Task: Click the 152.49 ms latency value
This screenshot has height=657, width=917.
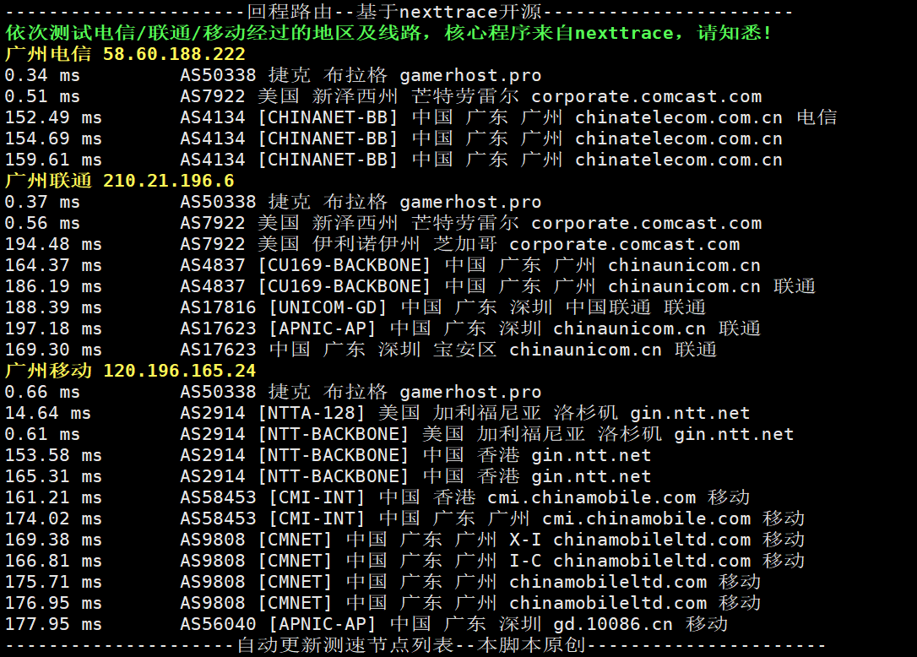Action: [52, 118]
